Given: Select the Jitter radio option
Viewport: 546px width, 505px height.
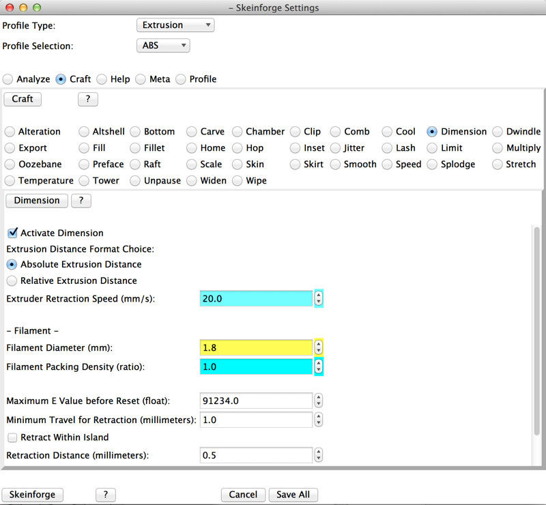Looking at the screenshot, I should pos(335,148).
